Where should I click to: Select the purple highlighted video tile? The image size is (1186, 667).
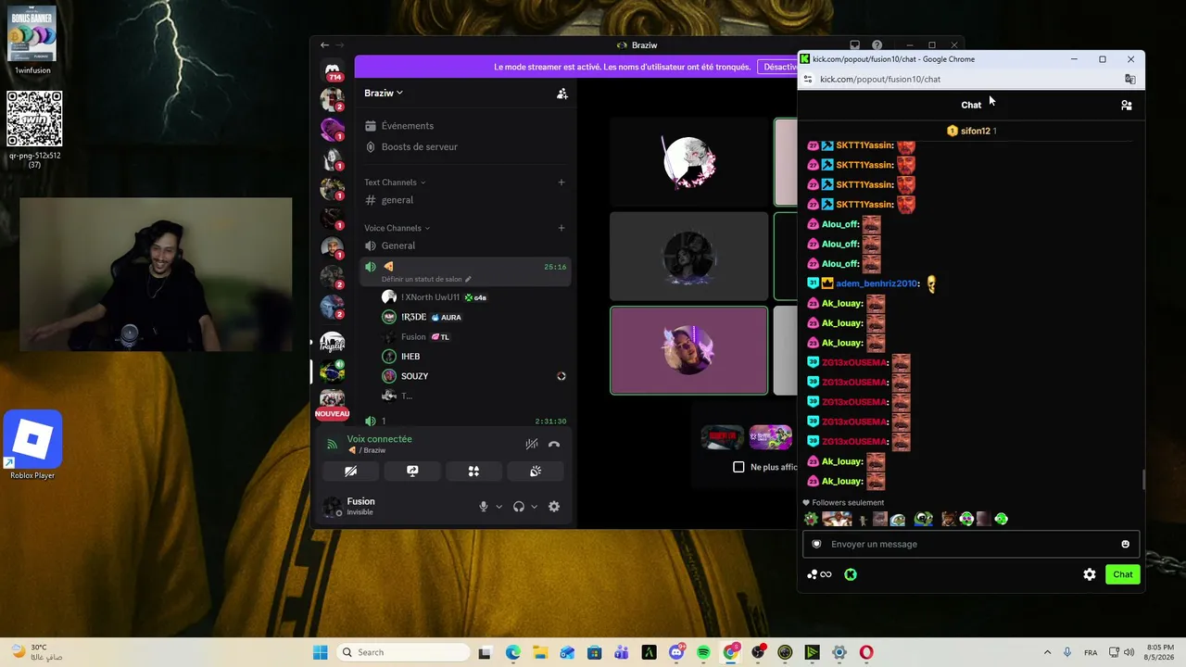coord(688,350)
